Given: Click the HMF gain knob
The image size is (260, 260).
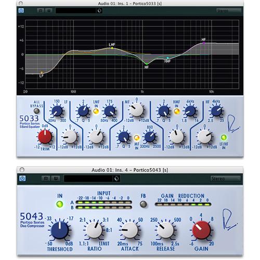Looking at the screenshot, I should [177, 137].
